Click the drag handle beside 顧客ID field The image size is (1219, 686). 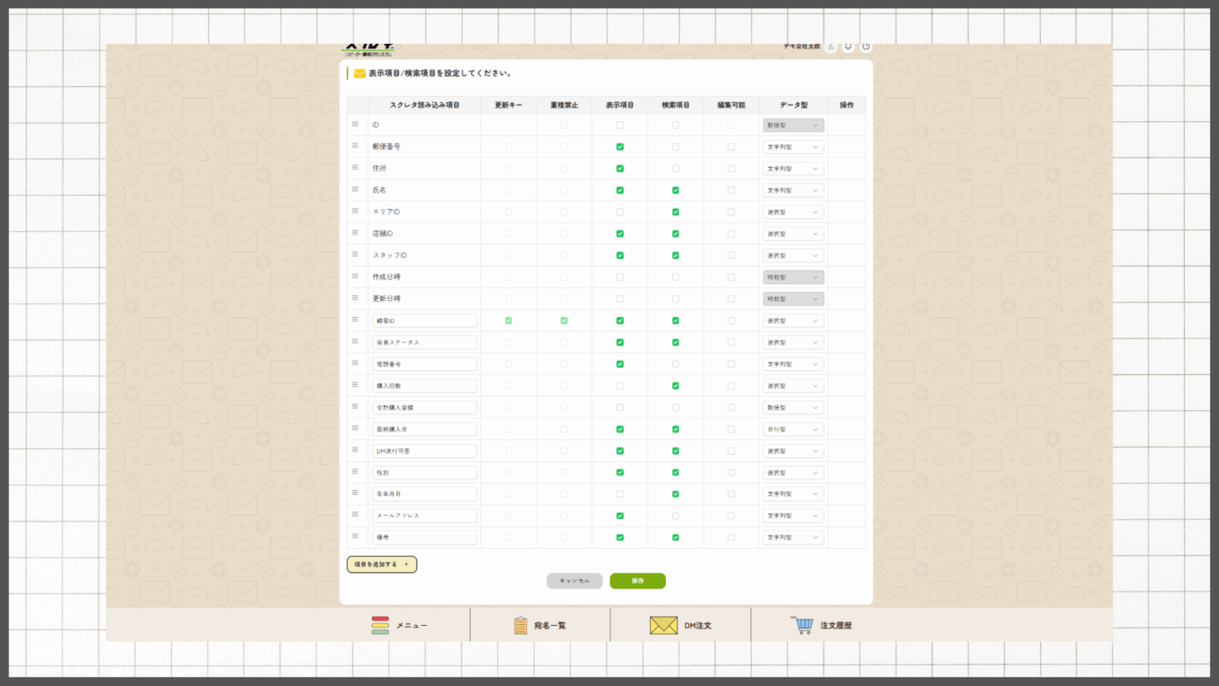click(355, 319)
